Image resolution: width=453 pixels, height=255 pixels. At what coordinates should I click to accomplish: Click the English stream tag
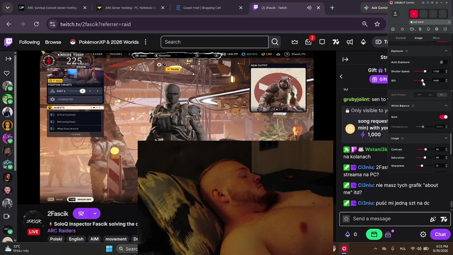click(76, 239)
